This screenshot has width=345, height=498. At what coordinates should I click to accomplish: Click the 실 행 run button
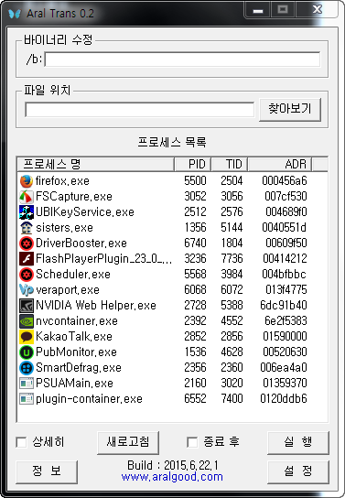point(298,442)
